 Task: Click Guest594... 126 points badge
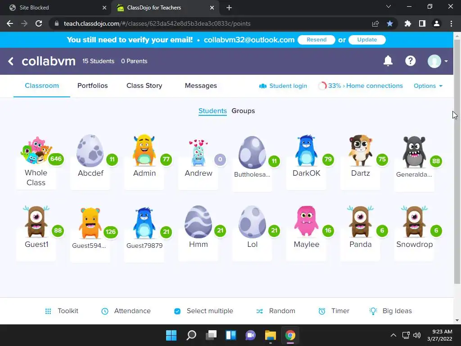point(111,232)
